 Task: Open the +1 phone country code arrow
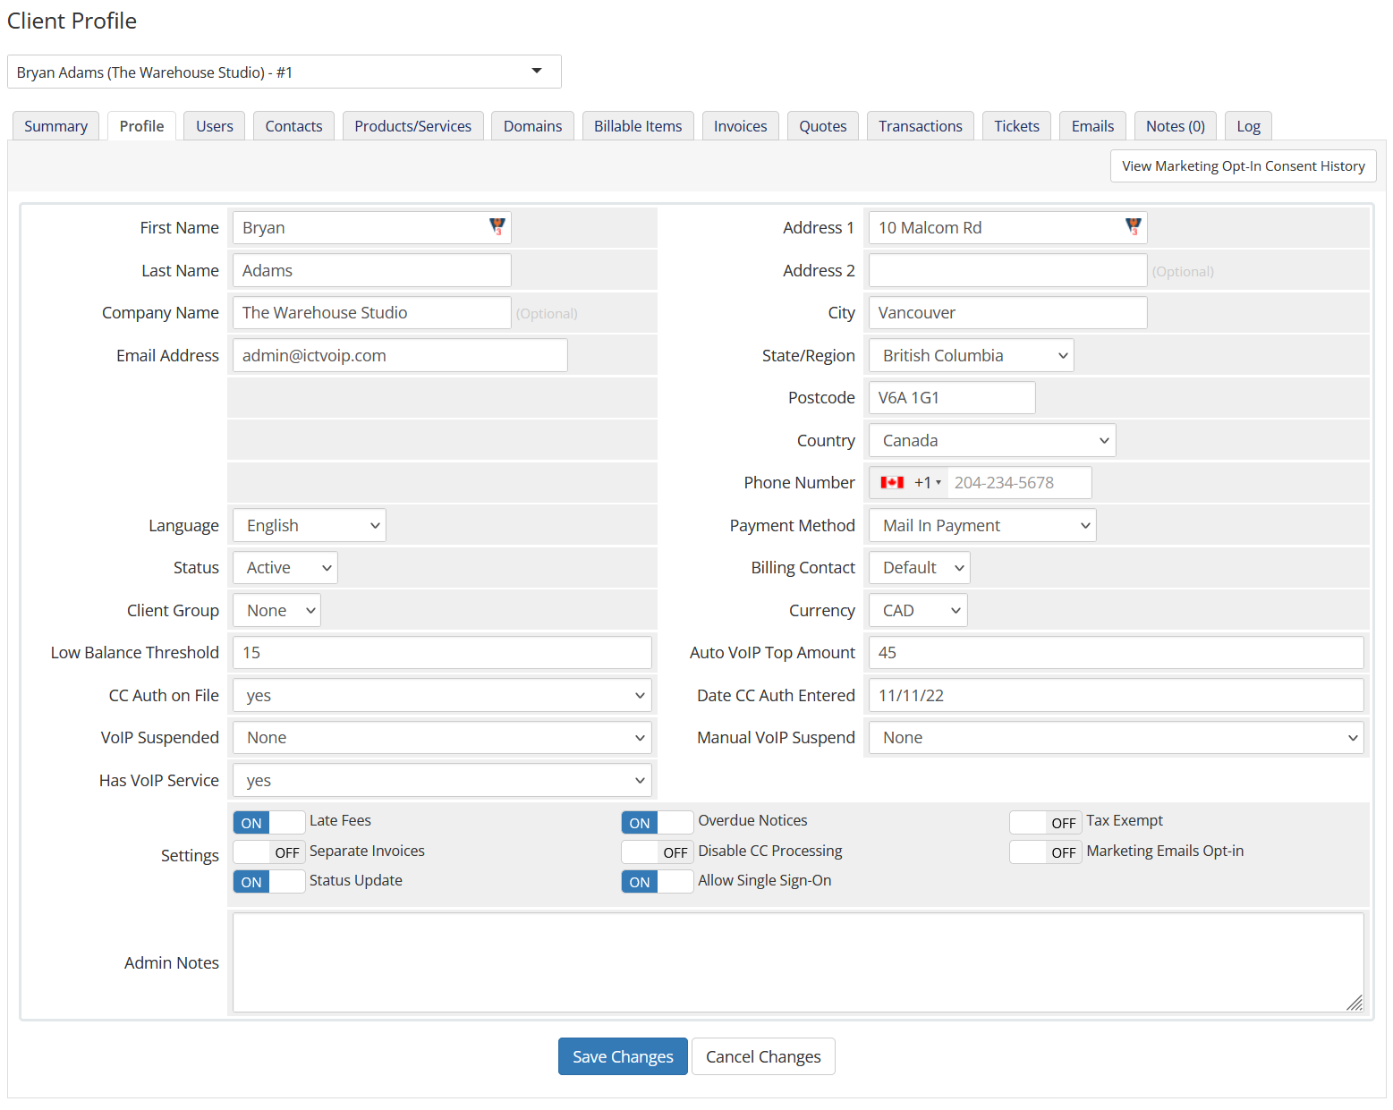point(939,482)
